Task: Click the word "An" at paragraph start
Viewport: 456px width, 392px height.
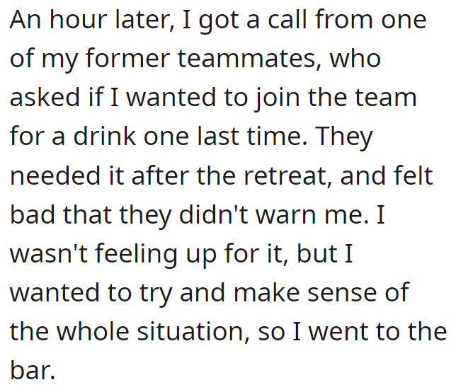Action: [25, 20]
